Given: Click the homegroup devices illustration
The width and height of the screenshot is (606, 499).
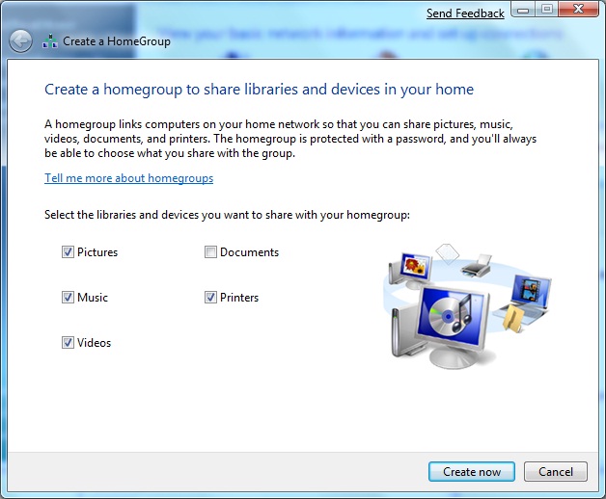Looking at the screenshot, I should point(468,305).
